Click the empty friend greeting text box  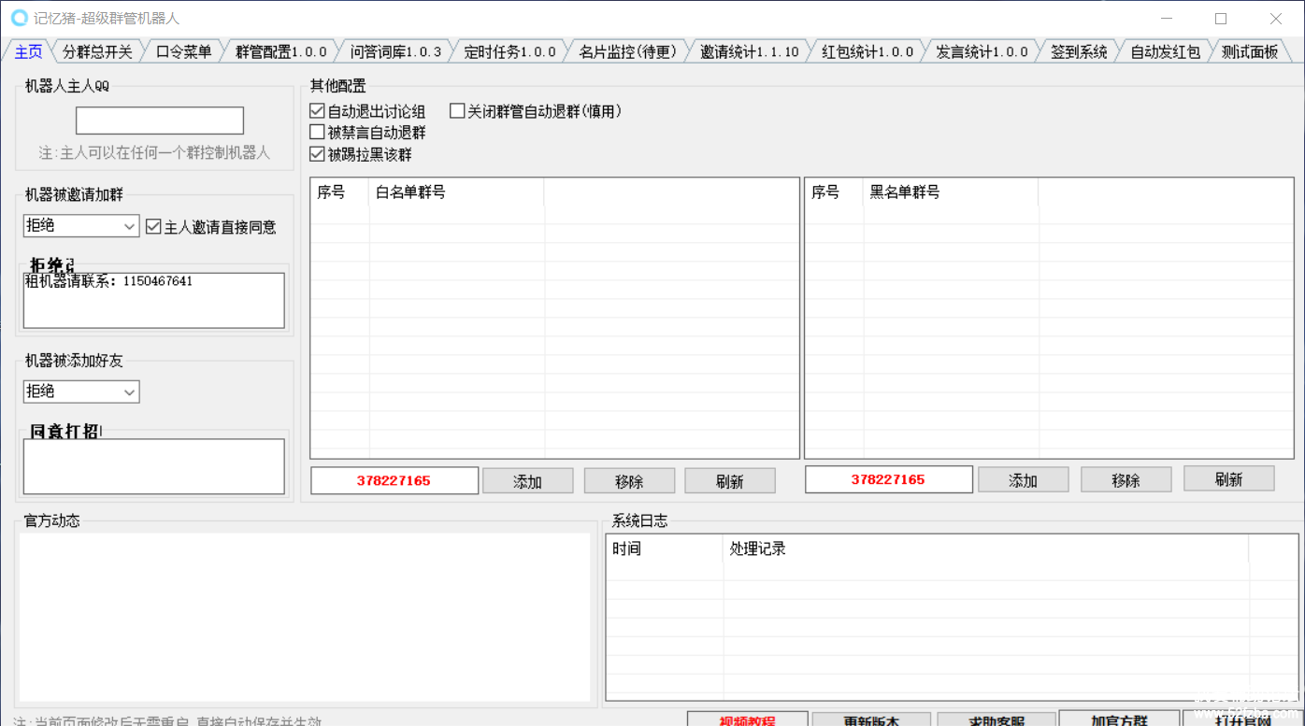pos(154,466)
